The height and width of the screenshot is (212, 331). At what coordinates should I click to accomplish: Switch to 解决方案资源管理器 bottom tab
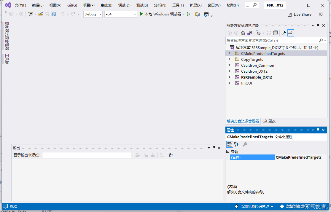coord(243,121)
